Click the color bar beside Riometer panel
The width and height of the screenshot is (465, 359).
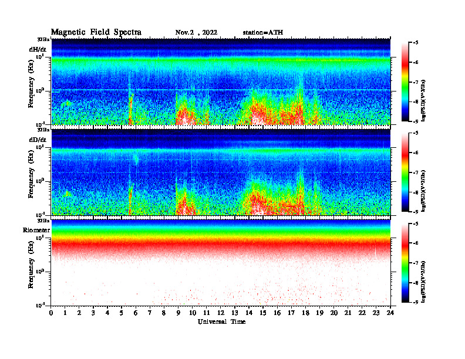click(405, 263)
